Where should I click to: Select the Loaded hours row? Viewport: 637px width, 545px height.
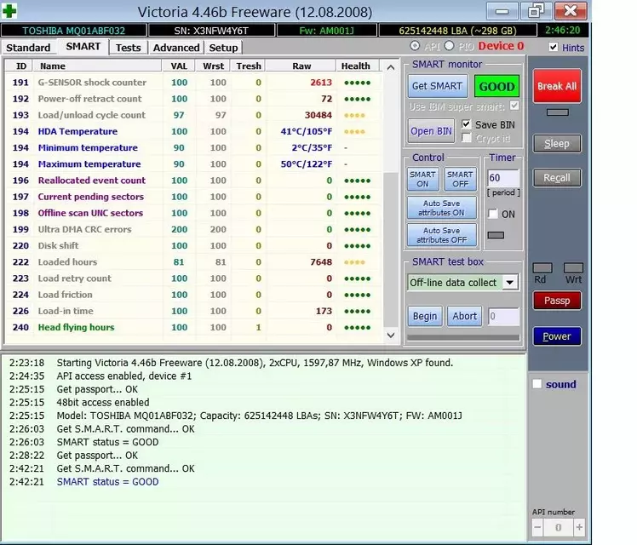point(194,262)
